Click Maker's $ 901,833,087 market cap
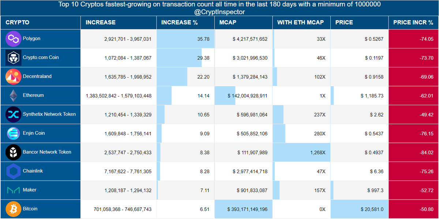This screenshot has width=439, height=219. pos(244,190)
